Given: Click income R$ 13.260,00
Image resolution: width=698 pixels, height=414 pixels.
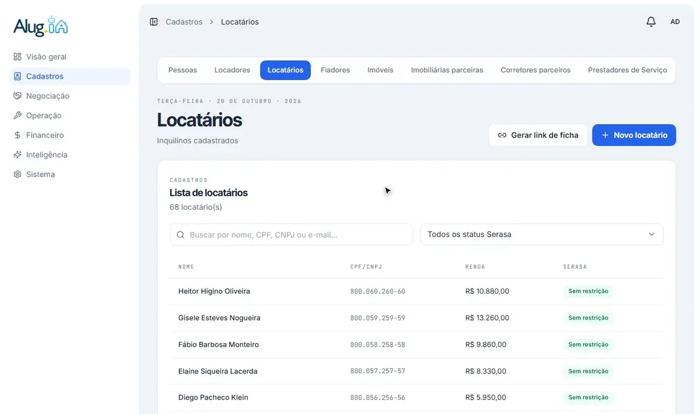Looking at the screenshot, I should point(487,318).
